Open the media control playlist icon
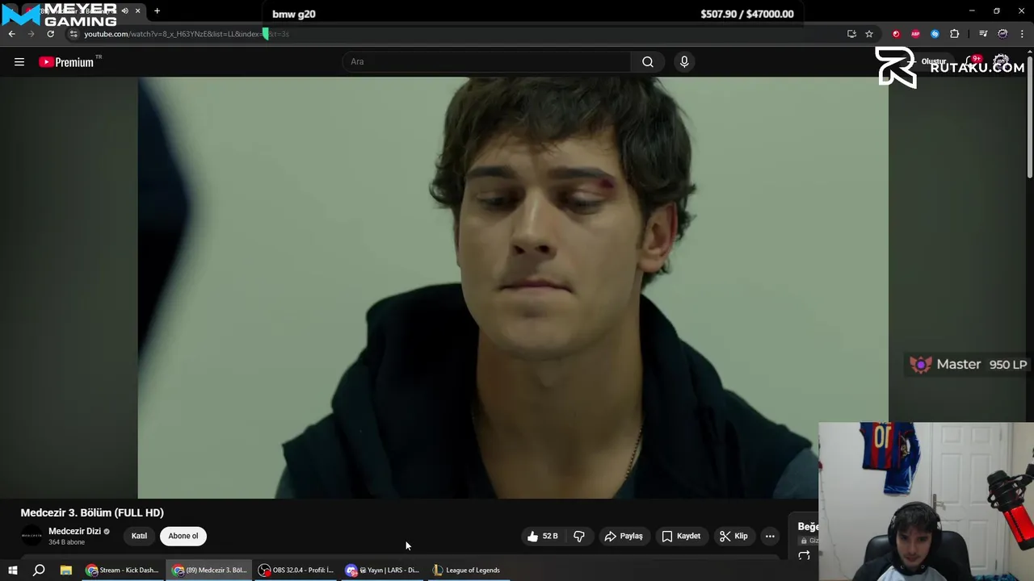 pyautogui.click(x=983, y=34)
